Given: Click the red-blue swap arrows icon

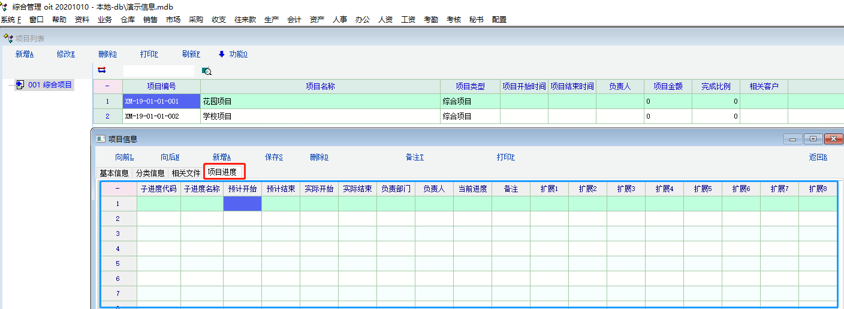Looking at the screenshot, I should [x=101, y=70].
